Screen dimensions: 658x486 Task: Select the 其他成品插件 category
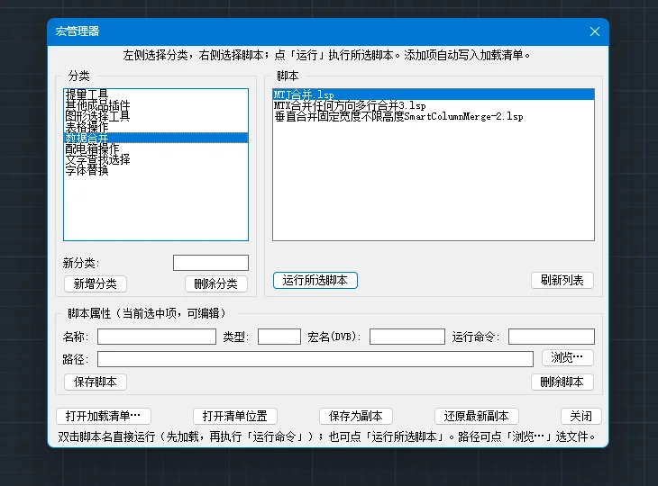(156, 105)
